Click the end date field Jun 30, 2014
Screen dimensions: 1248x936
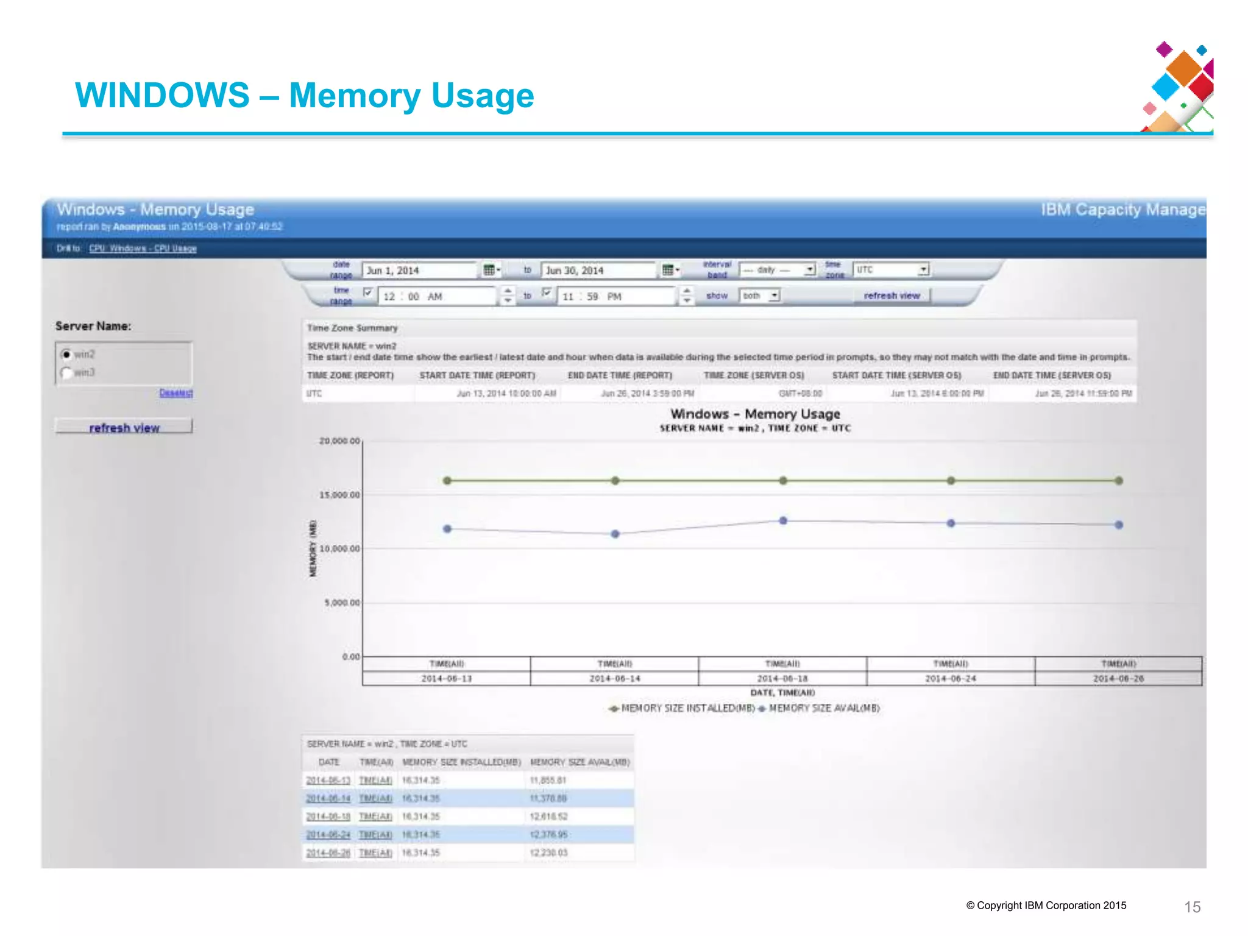(600, 270)
